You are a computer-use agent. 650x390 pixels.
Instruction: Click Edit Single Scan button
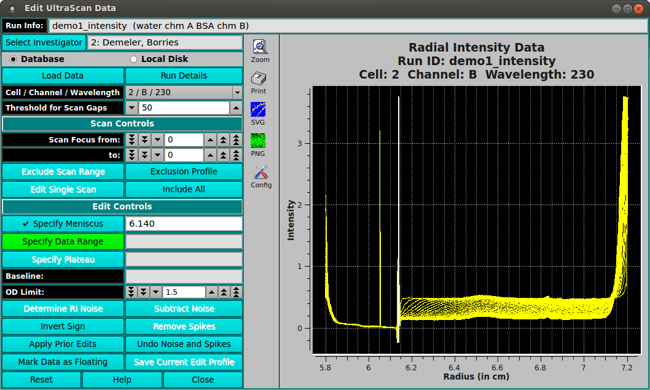(x=63, y=189)
